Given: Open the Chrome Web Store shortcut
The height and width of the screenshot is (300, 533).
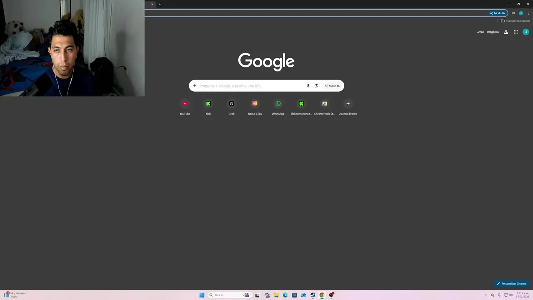Looking at the screenshot, I should (x=325, y=107).
